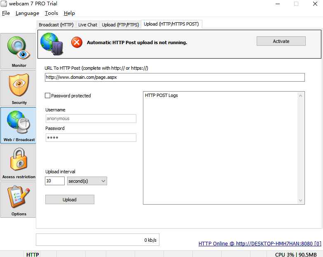Minimize the webcam 7 window

[x=278, y=4]
